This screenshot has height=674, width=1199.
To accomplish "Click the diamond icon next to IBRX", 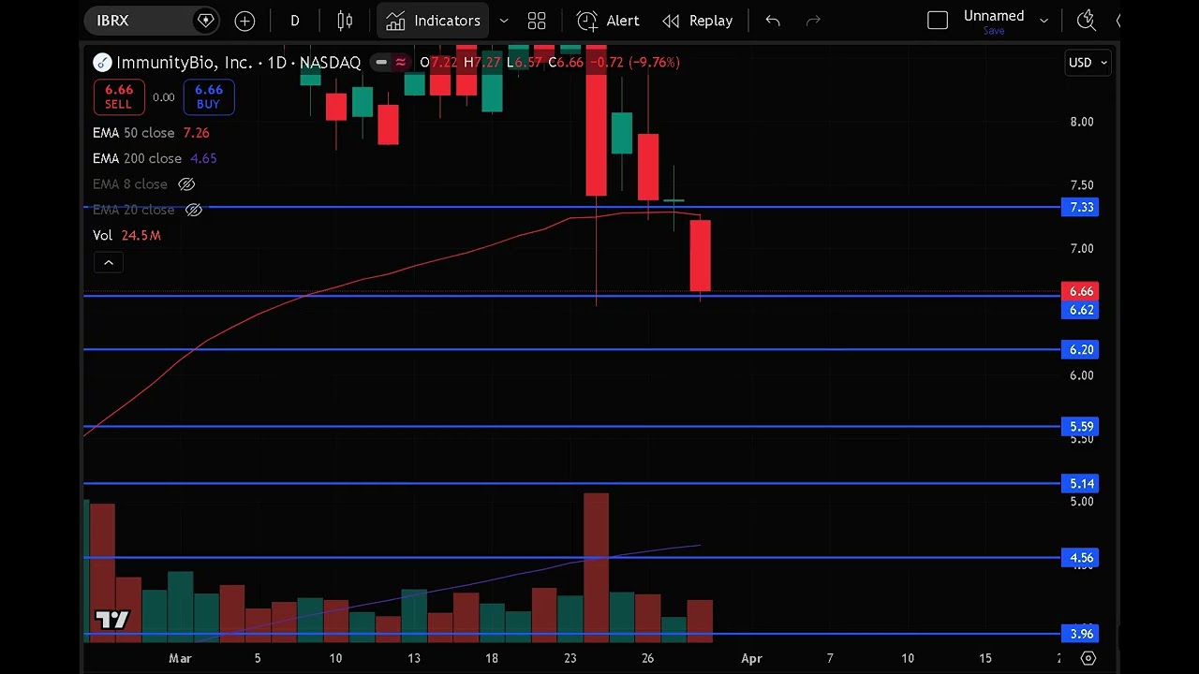I will 205,21.
